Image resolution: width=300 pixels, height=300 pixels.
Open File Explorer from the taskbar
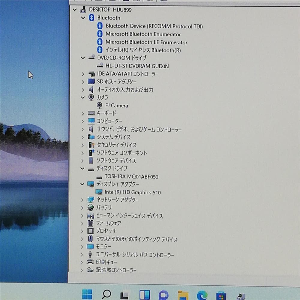point(183,295)
